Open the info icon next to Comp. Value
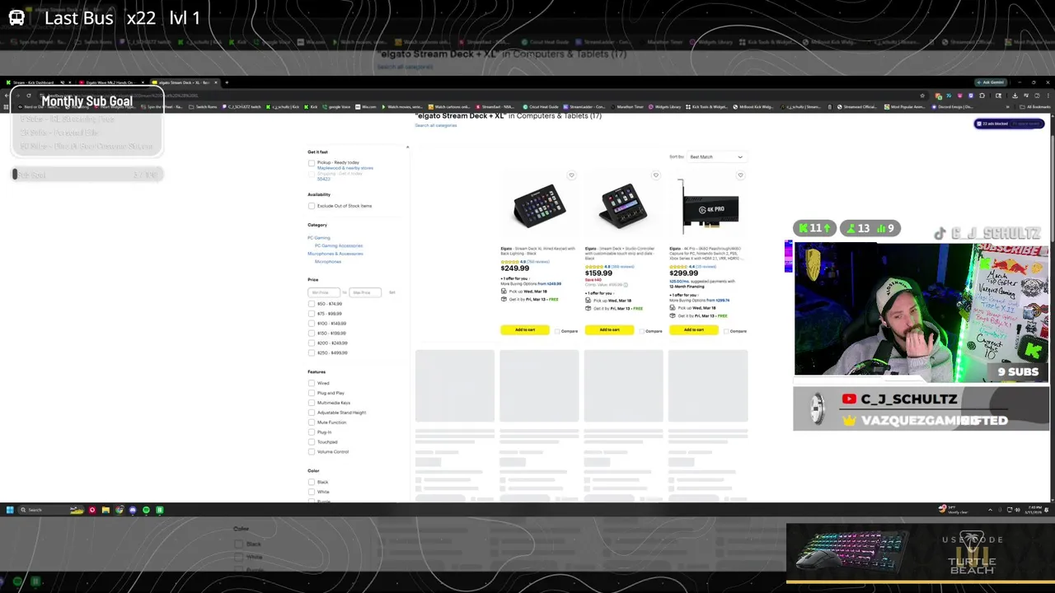This screenshot has width=1055, height=593. pos(626,285)
